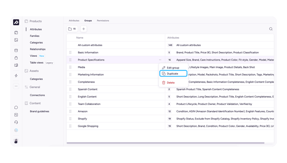Select the English Content group
The image size is (287, 163).
pos(87,96)
